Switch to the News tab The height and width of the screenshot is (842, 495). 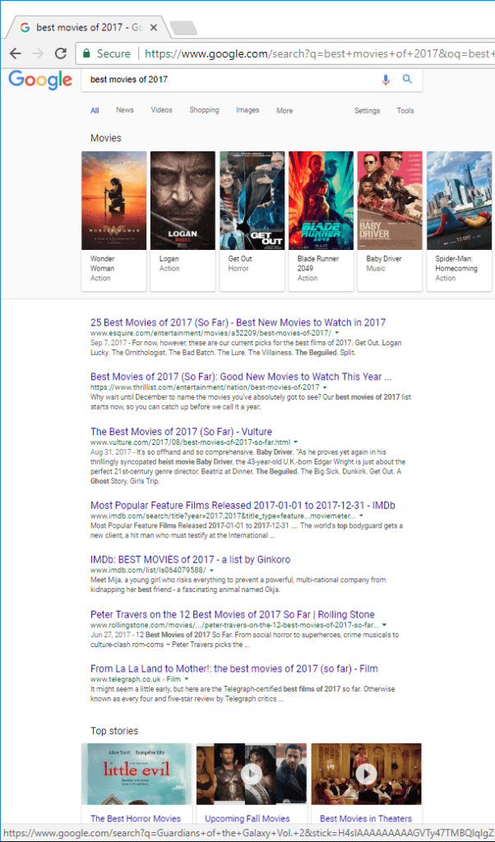[124, 110]
